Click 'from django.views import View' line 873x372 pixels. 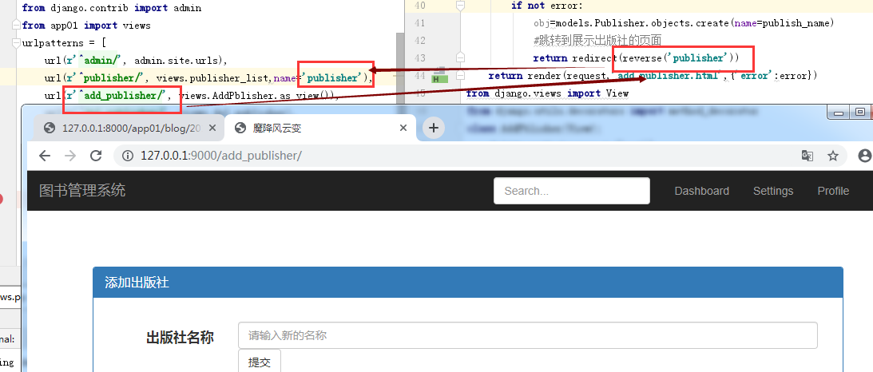click(547, 93)
